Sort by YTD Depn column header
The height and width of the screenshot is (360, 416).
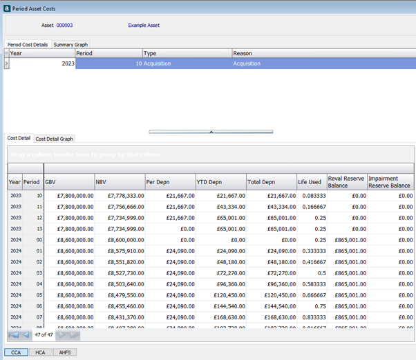[221, 182]
